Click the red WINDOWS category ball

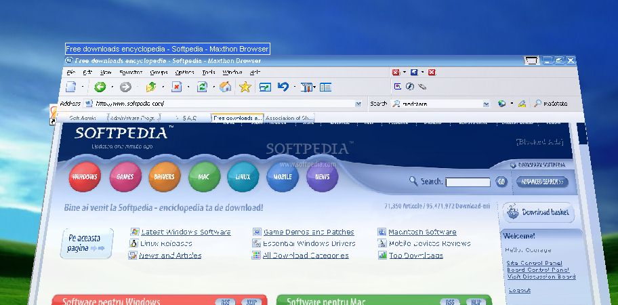pyautogui.click(x=85, y=176)
